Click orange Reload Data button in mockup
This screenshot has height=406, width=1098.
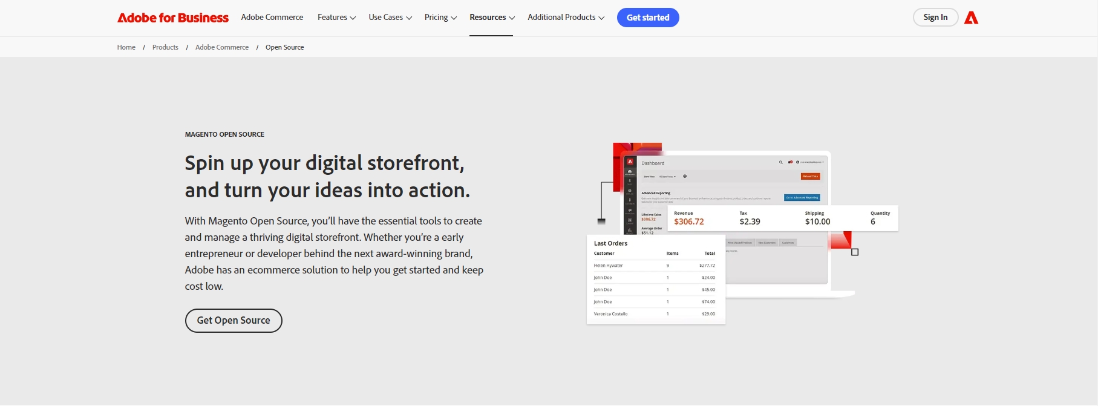pyautogui.click(x=811, y=176)
